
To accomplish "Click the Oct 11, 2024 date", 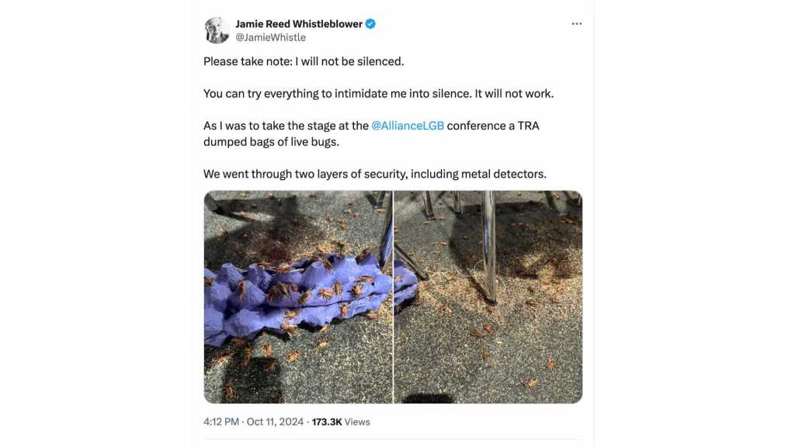I will tap(276, 422).
